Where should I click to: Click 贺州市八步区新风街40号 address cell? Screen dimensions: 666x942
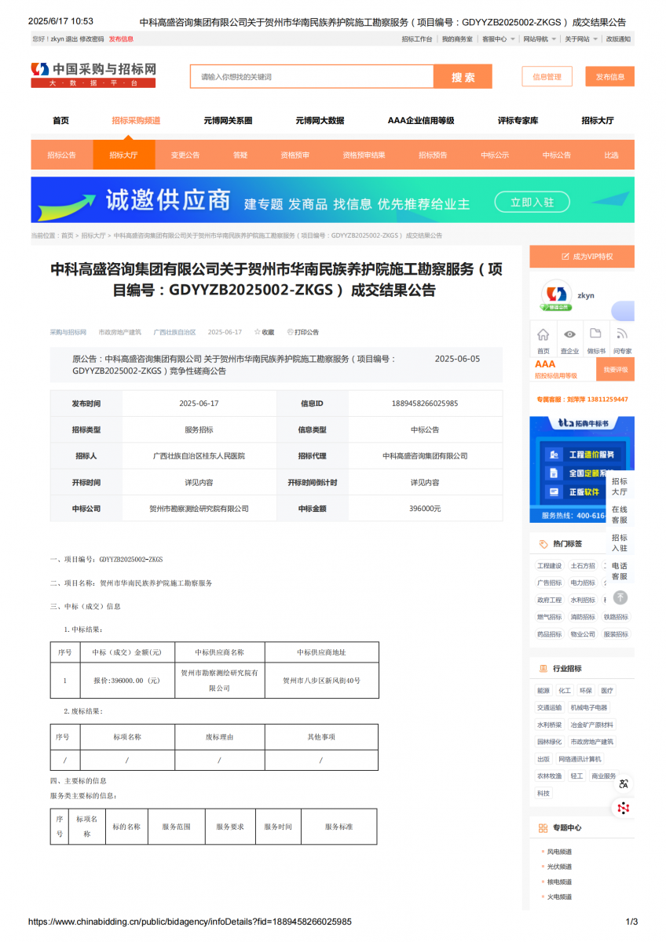click(x=322, y=681)
